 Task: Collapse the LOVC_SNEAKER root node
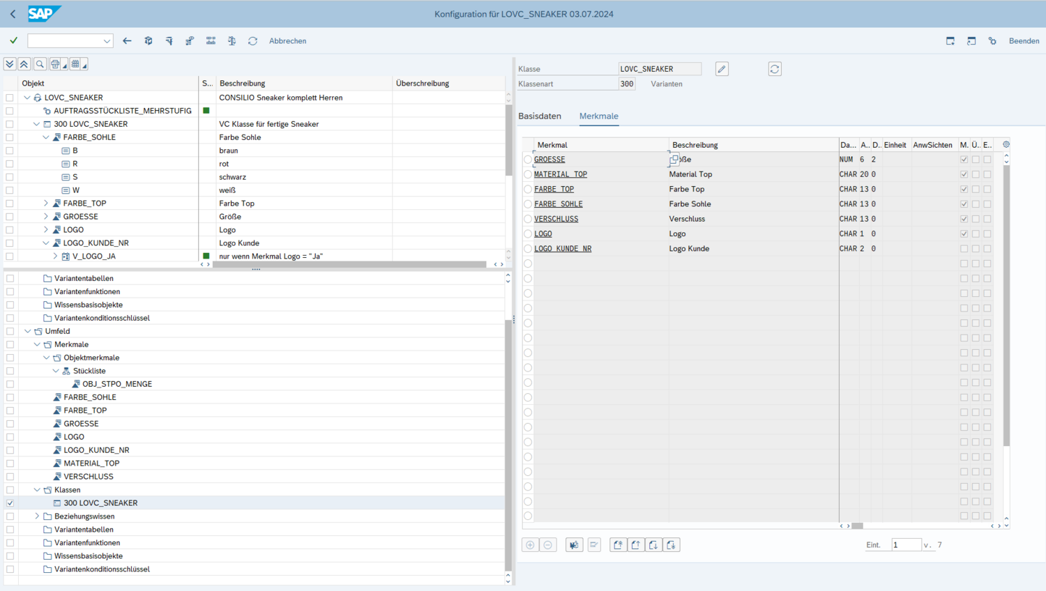click(x=27, y=98)
